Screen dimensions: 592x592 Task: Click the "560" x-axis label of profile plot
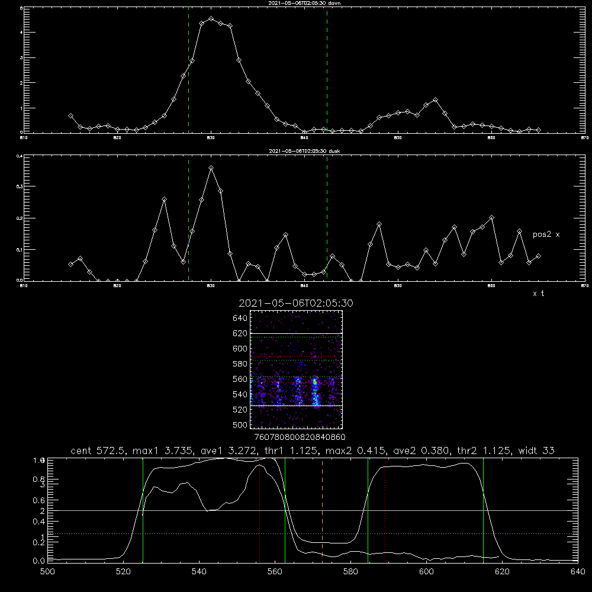pos(275,572)
